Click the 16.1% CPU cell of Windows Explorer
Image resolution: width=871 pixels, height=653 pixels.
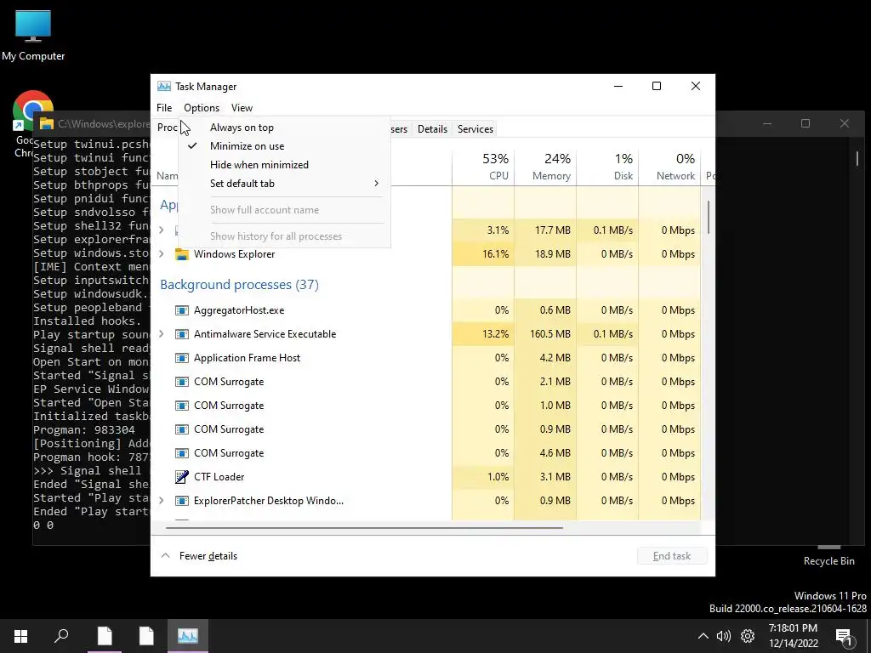pos(483,253)
